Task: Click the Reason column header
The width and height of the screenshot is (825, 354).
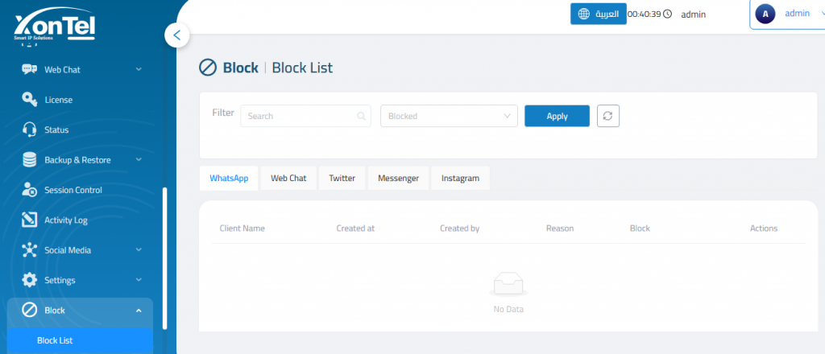Action: click(560, 228)
